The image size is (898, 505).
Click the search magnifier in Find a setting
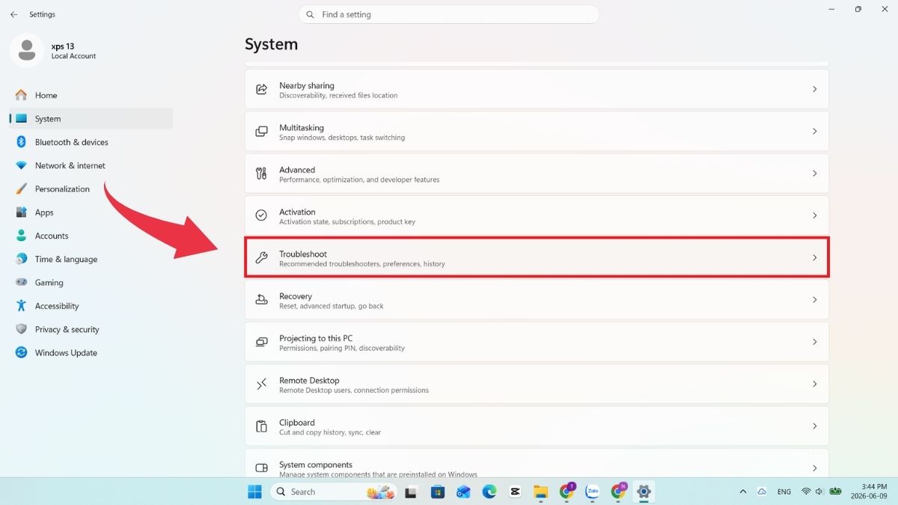pyautogui.click(x=311, y=14)
